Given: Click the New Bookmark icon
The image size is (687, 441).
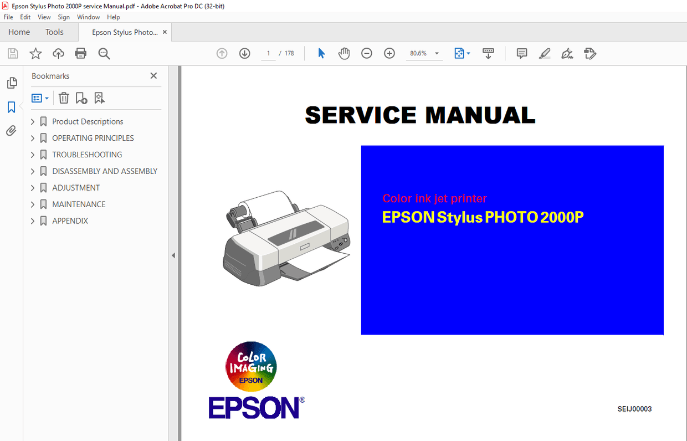Looking at the screenshot, I should (x=81, y=98).
